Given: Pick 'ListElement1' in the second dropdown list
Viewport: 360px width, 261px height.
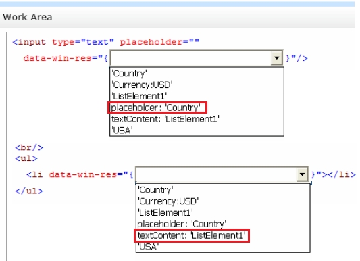Looking at the screenshot, I should 165,212.
